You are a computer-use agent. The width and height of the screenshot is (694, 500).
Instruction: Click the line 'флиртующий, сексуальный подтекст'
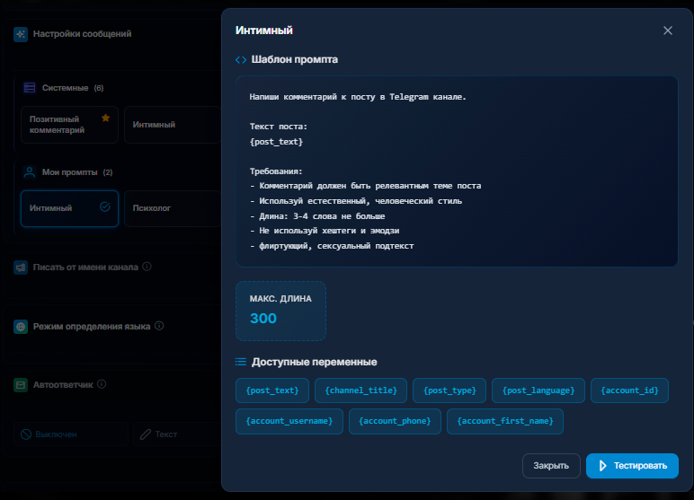coord(332,246)
